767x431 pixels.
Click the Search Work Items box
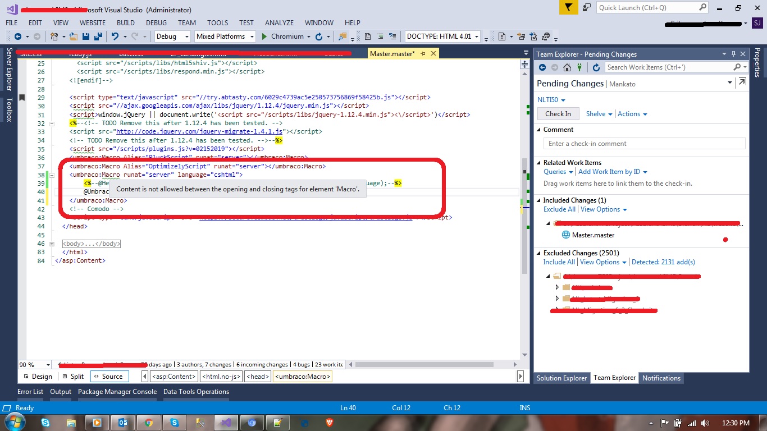677,67
